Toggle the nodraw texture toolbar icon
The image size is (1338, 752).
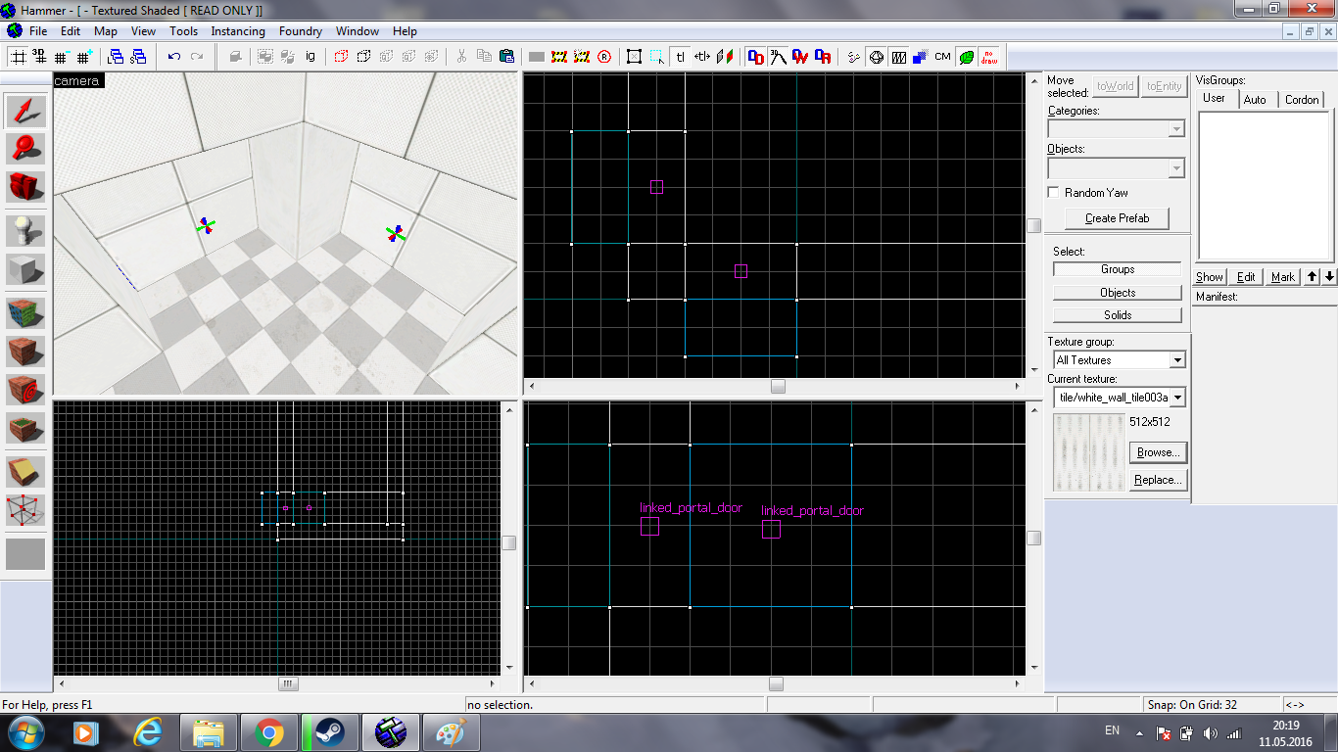pyautogui.click(x=989, y=57)
